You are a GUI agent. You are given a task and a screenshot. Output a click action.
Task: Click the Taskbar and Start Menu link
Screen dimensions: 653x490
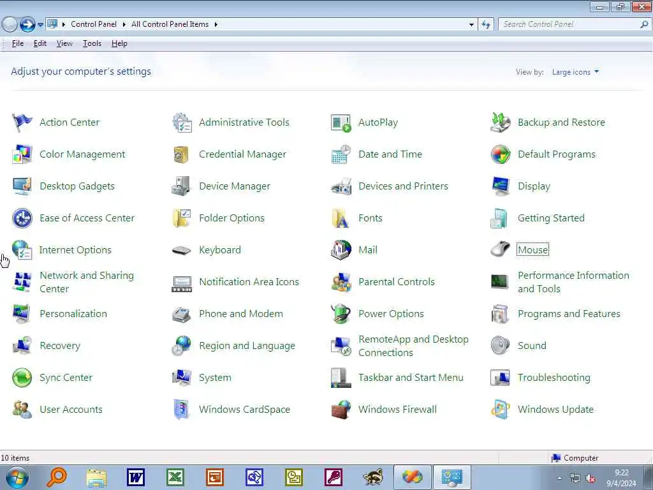point(411,378)
